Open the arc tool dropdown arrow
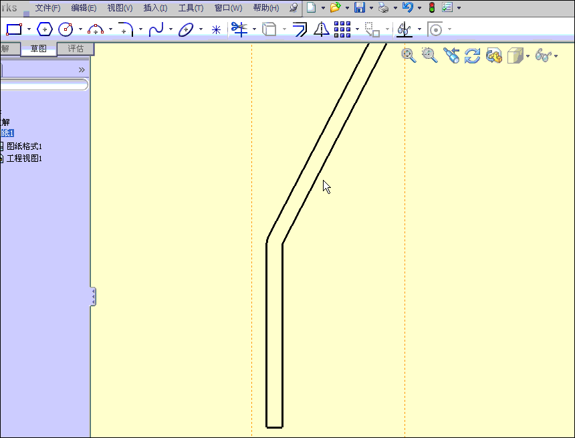 tap(110, 29)
